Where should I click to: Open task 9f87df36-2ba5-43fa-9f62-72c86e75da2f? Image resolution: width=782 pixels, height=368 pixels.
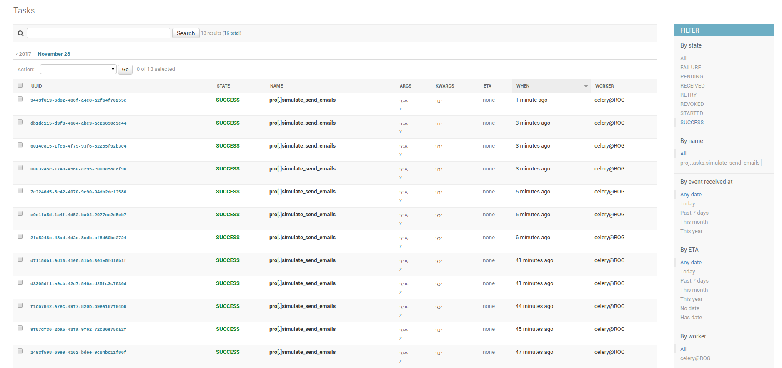point(78,330)
